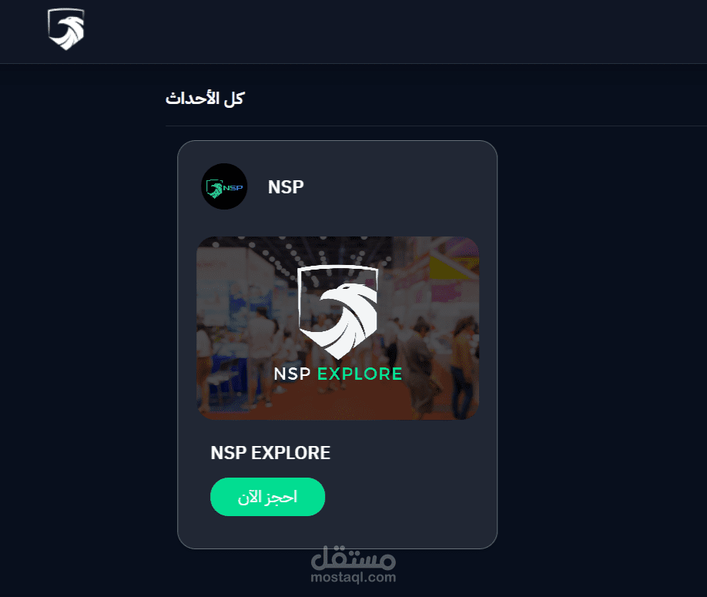Image resolution: width=707 pixels, height=597 pixels.
Task: Click the blue NSP letters inside avatar
Action: 233,188
